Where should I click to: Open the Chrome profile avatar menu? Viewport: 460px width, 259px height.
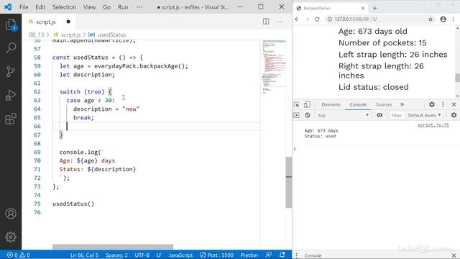pyautogui.click(x=443, y=19)
